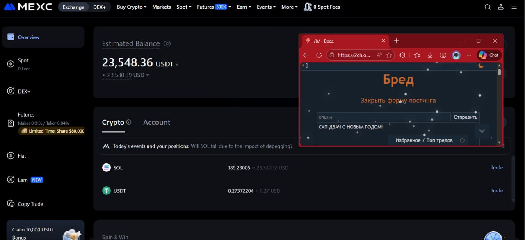Click Trade link for USDT
525x240 pixels.
point(497,191)
